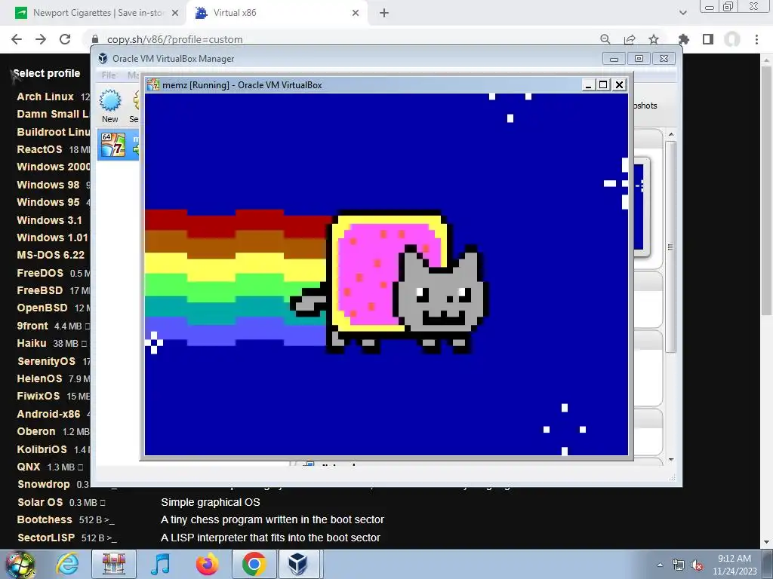
Task: Open the File menu in VirtualBox Manager
Action: [x=109, y=75]
